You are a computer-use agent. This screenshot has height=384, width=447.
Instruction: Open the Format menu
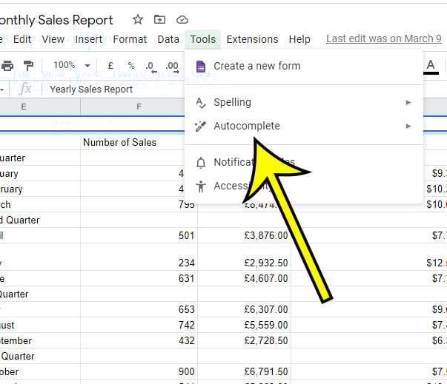point(130,39)
